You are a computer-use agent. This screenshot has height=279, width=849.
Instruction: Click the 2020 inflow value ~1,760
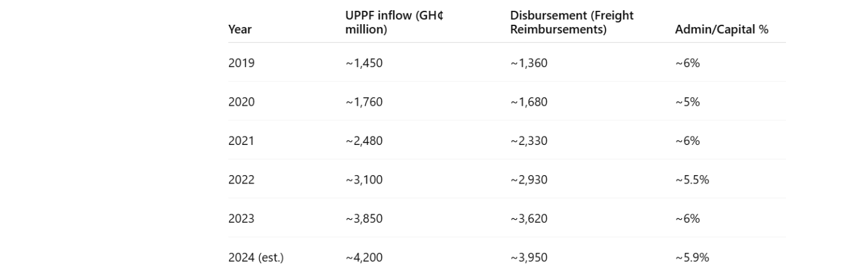click(363, 101)
